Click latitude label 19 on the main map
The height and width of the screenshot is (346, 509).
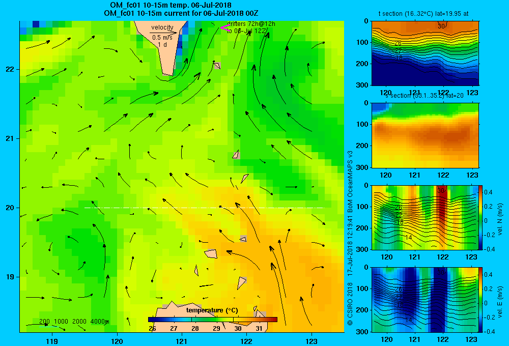[x=10, y=277]
